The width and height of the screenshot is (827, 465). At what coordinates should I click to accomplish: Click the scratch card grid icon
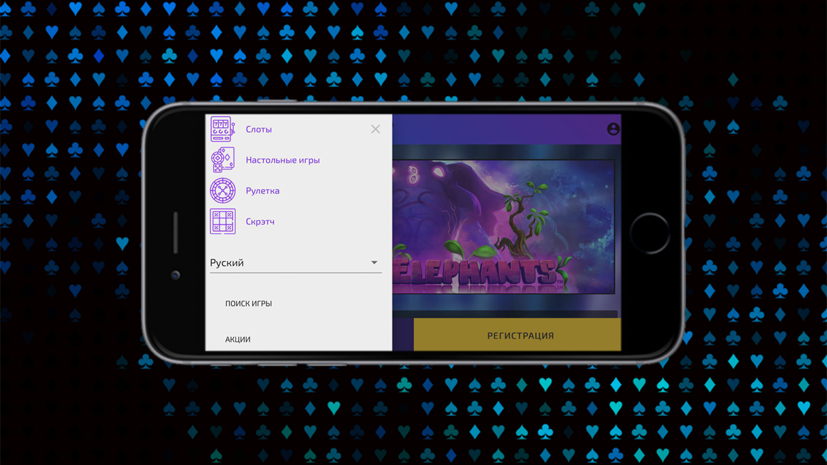[x=223, y=222]
